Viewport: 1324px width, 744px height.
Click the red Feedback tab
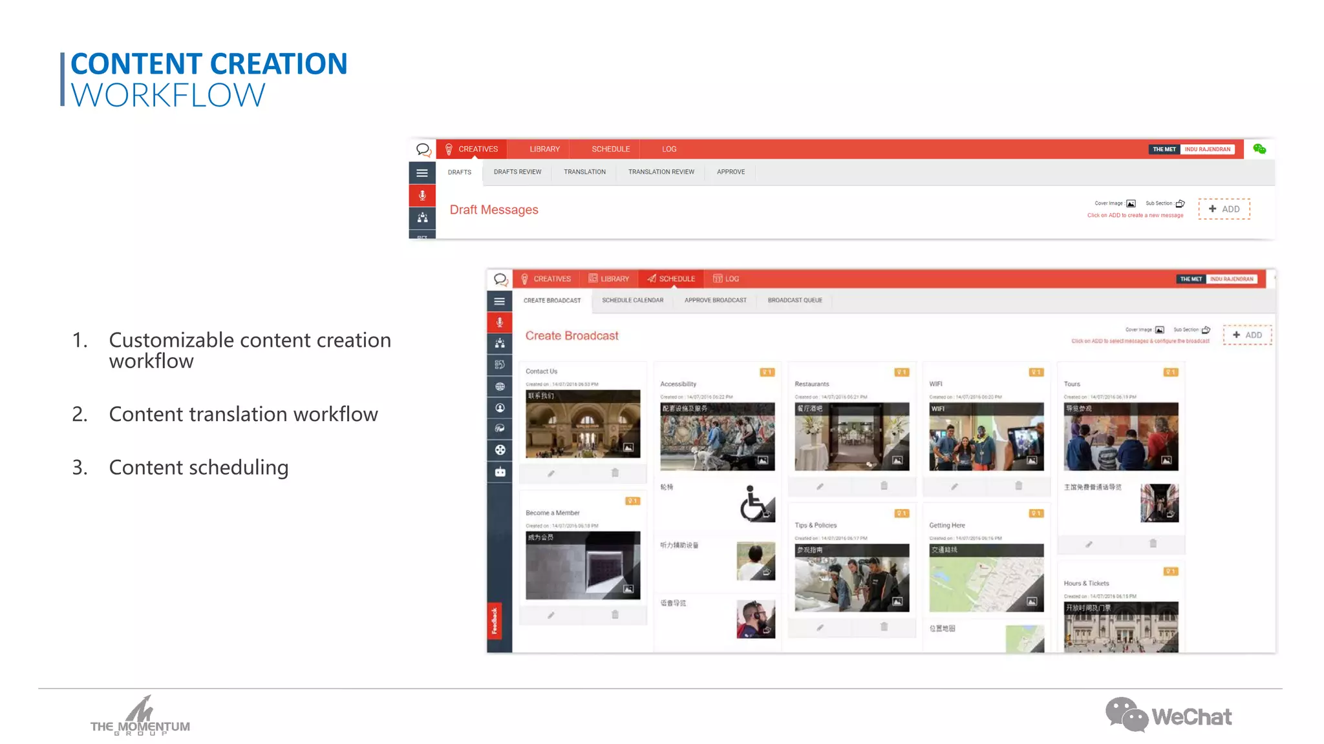(495, 621)
